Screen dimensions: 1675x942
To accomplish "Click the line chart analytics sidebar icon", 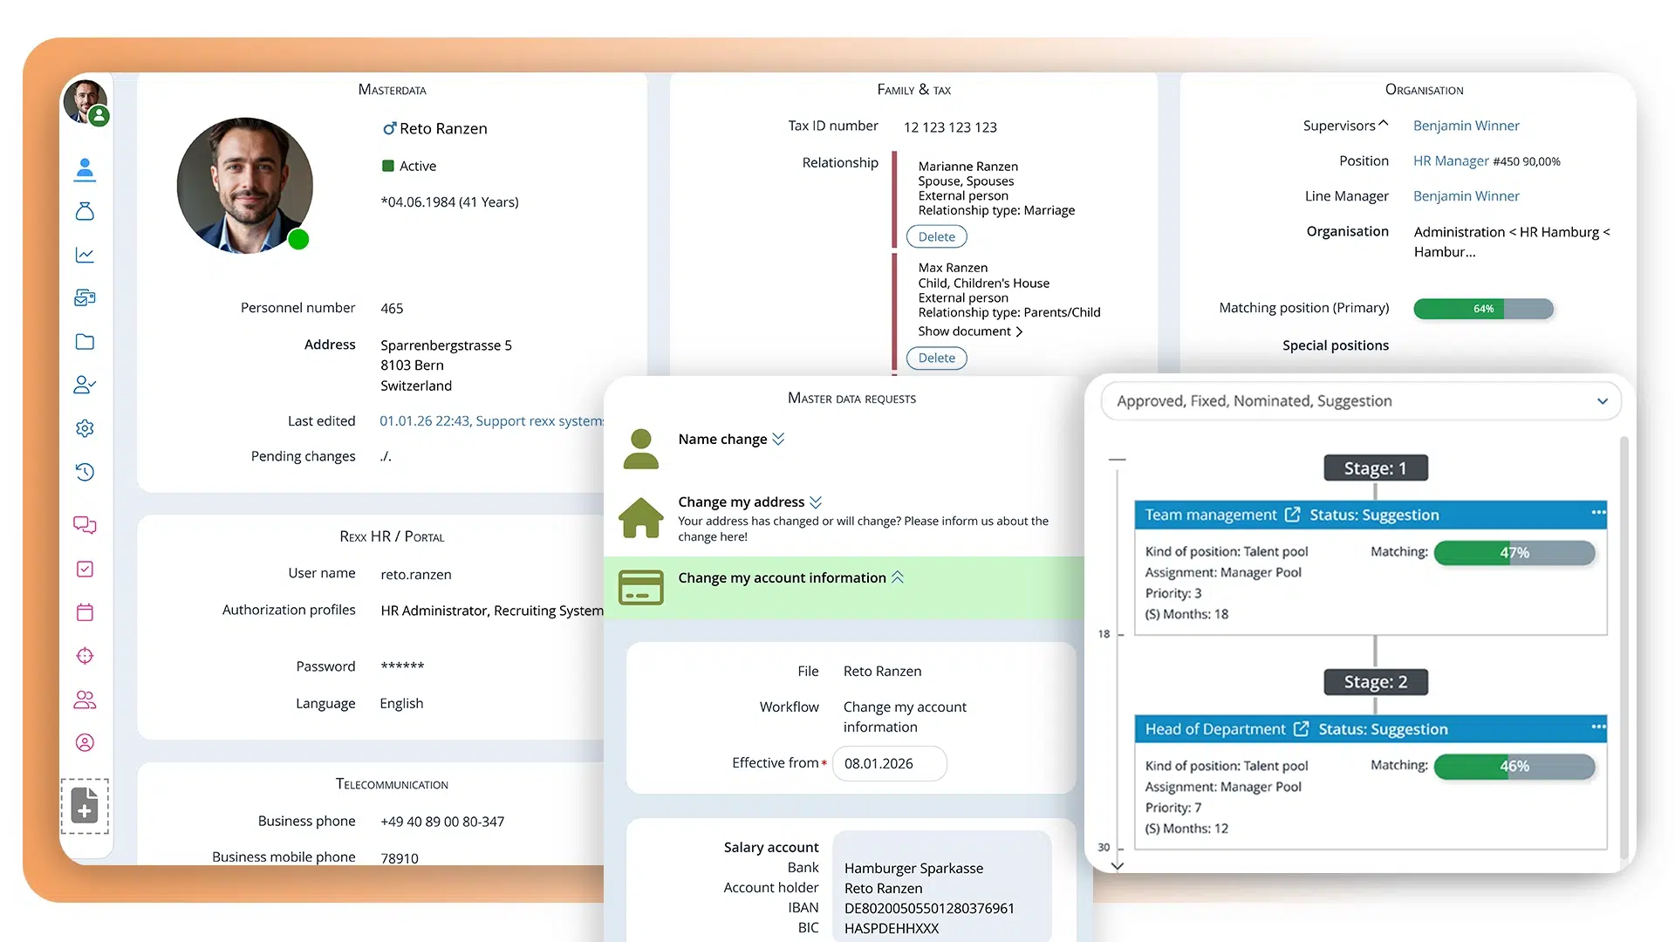I will [85, 255].
